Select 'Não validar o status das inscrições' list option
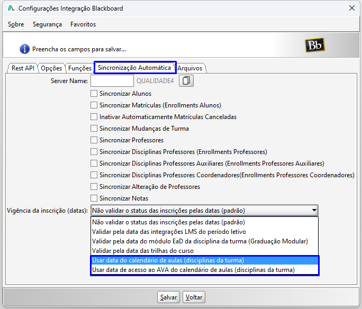The width and height of the screenshot is (362, 309). point(204,222)
